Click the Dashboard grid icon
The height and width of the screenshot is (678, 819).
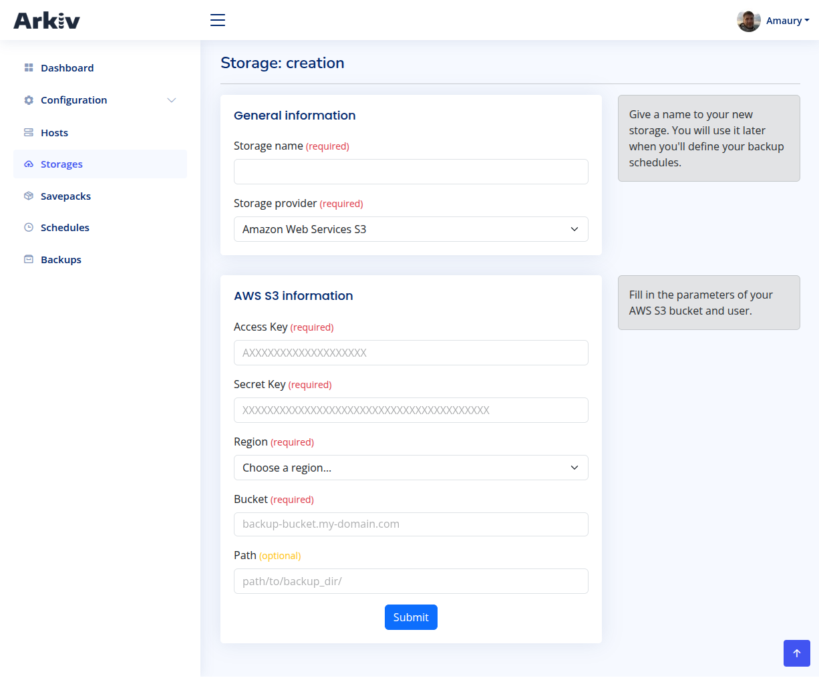pos(29,67)
